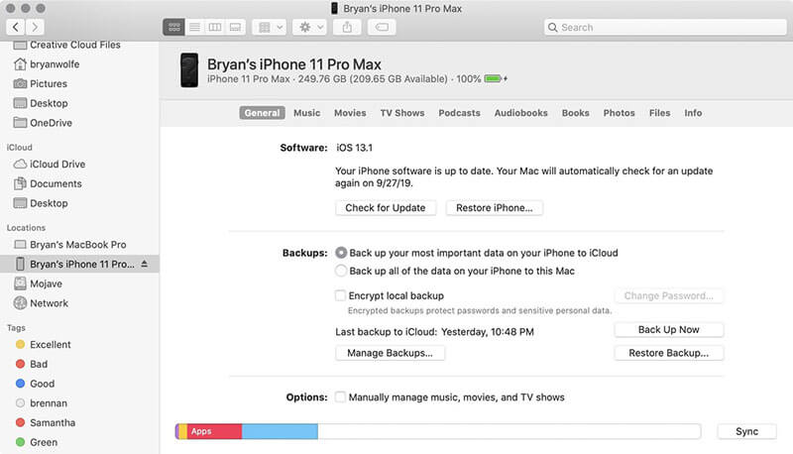Enable Manually manage music, movies, and TV shows
The height and width of the screenshot is (454, 793).
(340, 397)
